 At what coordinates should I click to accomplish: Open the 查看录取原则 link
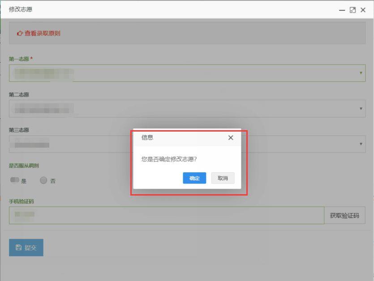click(42, 33)
